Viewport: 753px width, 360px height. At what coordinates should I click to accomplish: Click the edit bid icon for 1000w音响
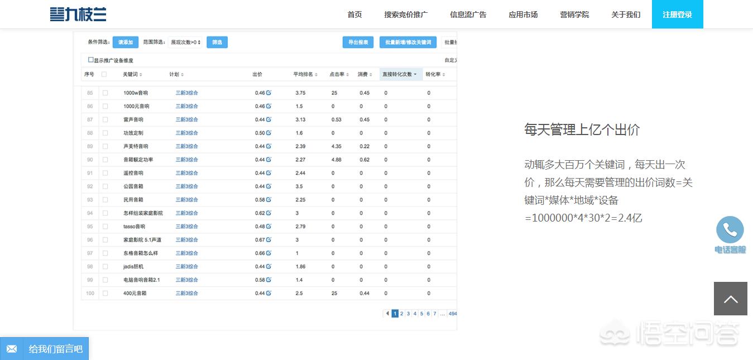(x=269, y=93)
